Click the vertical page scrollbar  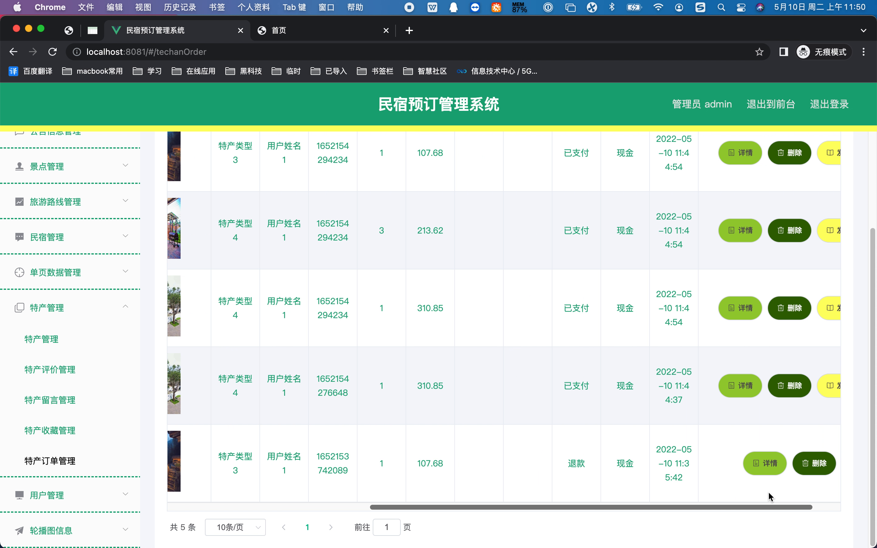(873, 387)
